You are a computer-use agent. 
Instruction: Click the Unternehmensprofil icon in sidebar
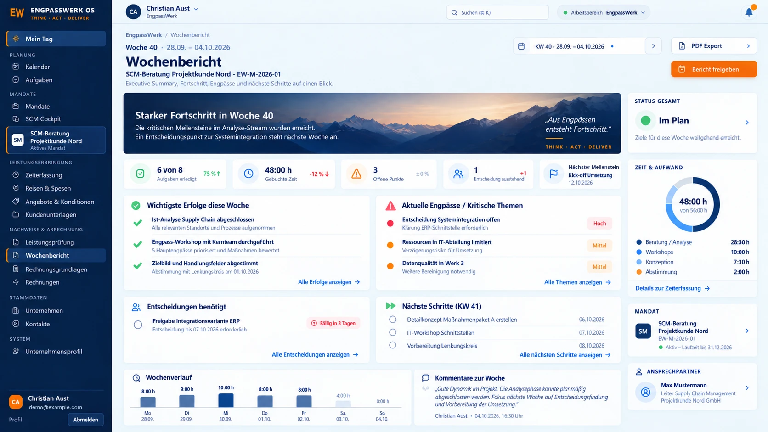16,351
